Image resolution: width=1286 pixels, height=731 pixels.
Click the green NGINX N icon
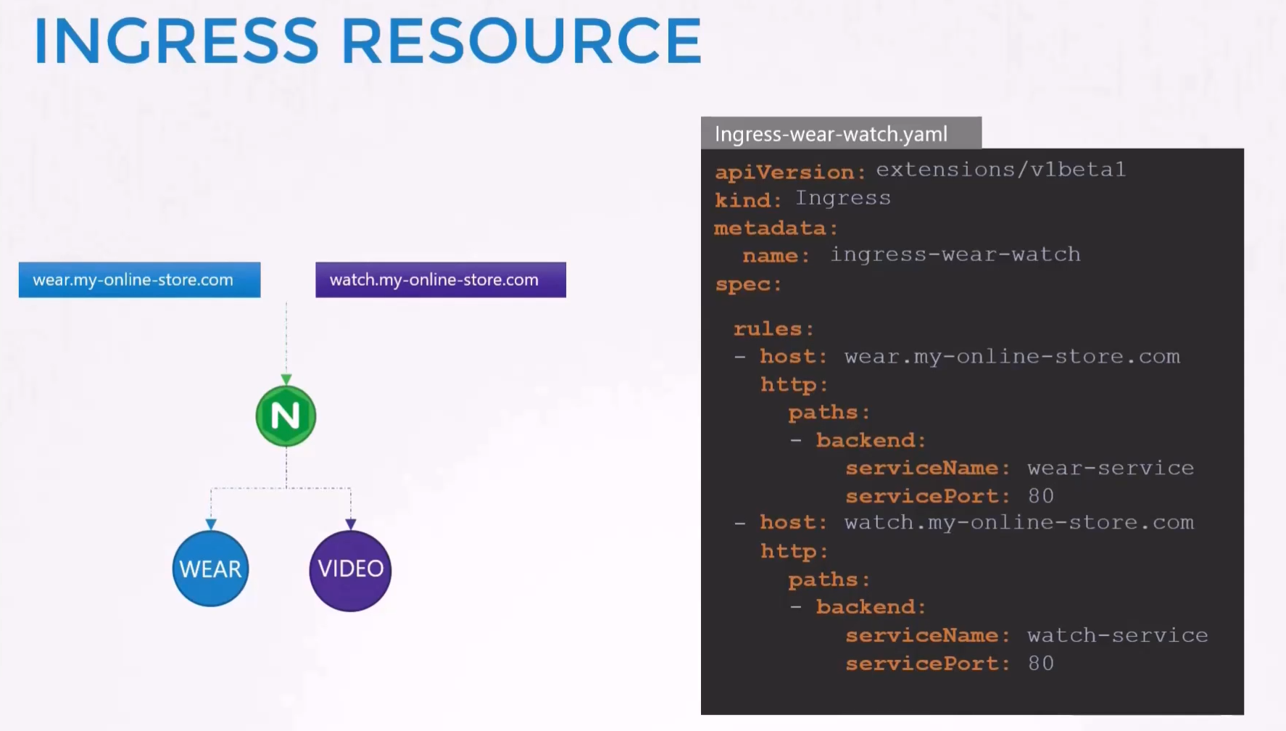pyautogui.click(x=286, y=416)
